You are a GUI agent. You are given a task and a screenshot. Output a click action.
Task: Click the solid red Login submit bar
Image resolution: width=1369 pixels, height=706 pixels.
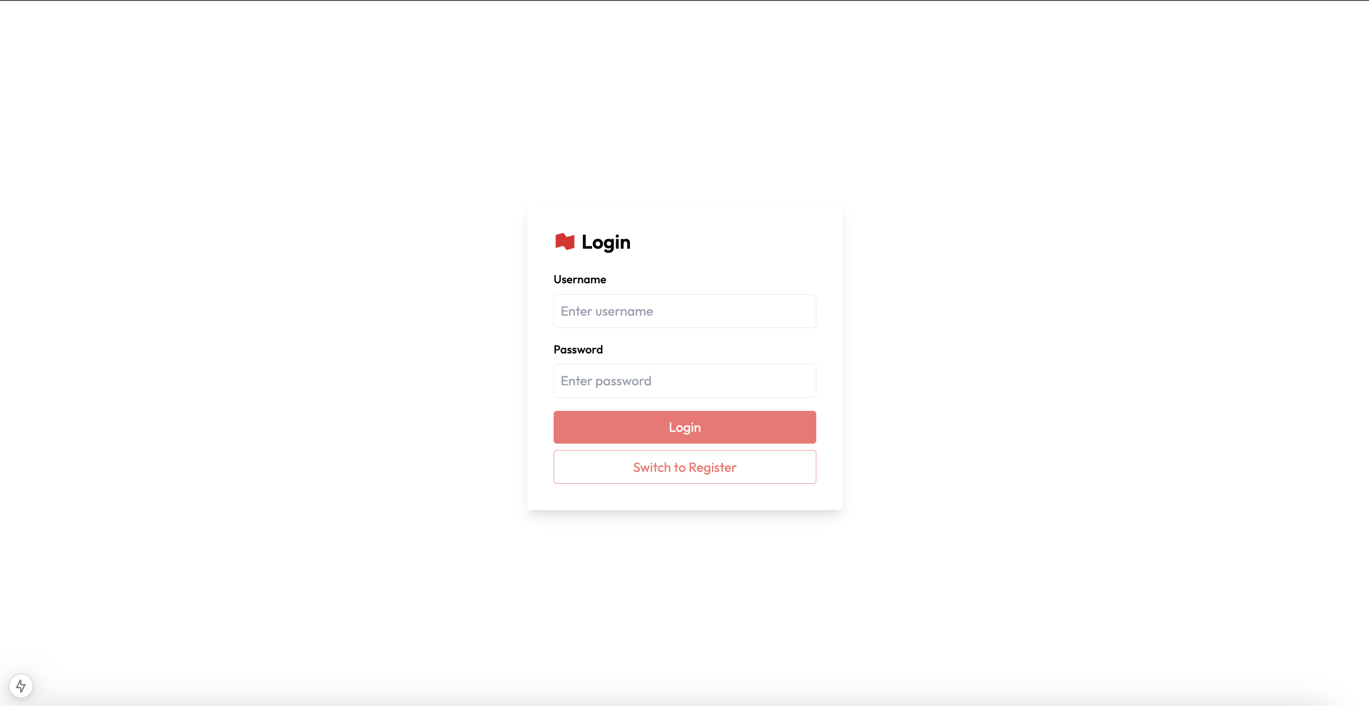684,427
